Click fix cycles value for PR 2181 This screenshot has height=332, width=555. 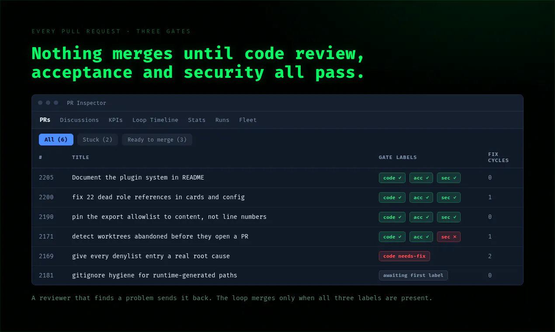pyautogui.click(x=490, y=275)
